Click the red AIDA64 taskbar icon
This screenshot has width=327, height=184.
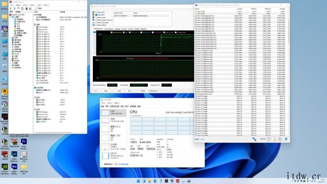click(x=178, y=181)
